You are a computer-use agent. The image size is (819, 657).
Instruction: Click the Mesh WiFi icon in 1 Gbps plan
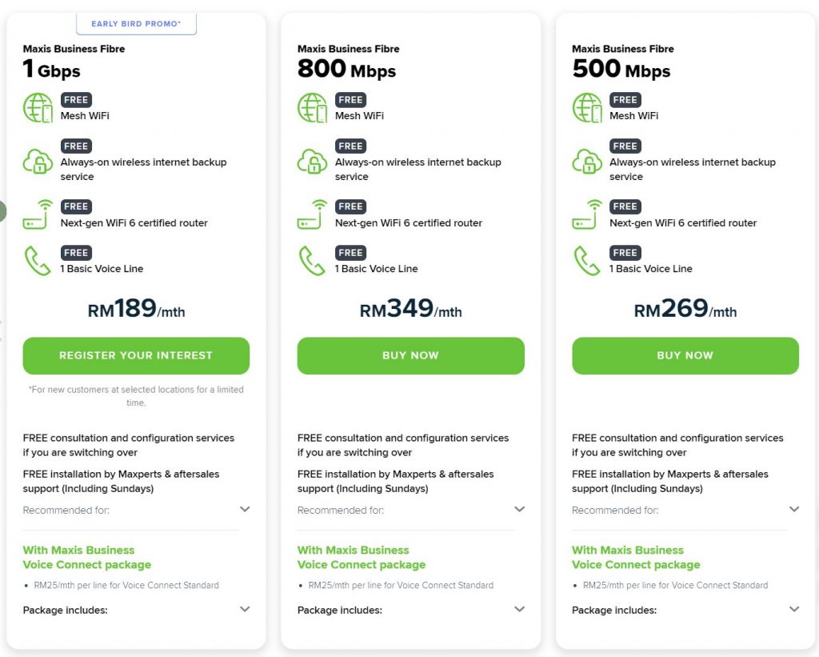pyautogui.click(x=38, y=108)
